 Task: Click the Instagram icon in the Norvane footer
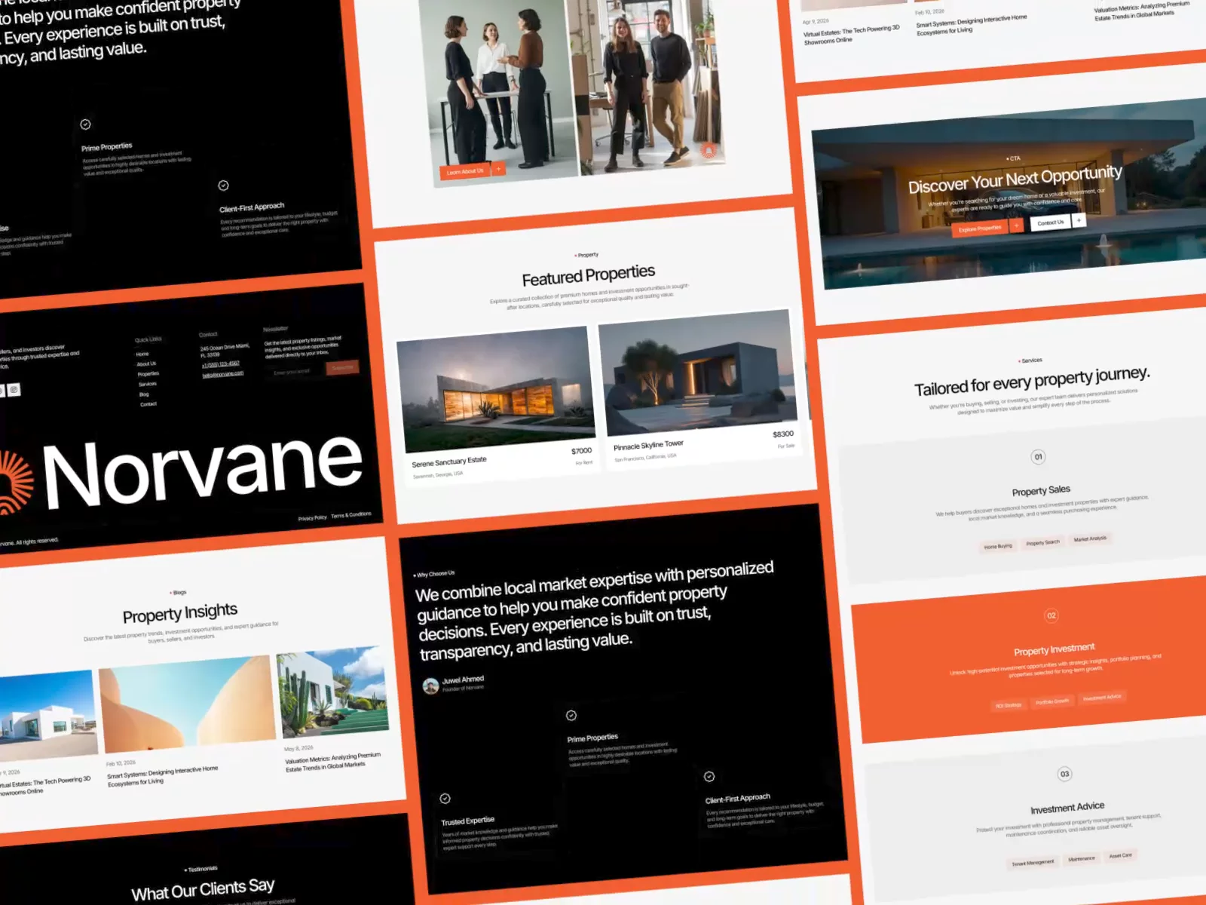click(14, 390)
